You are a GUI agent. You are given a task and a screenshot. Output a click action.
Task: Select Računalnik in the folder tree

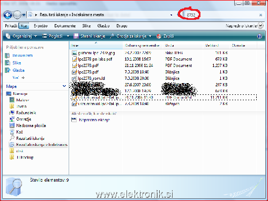click(x=26, y=113)
